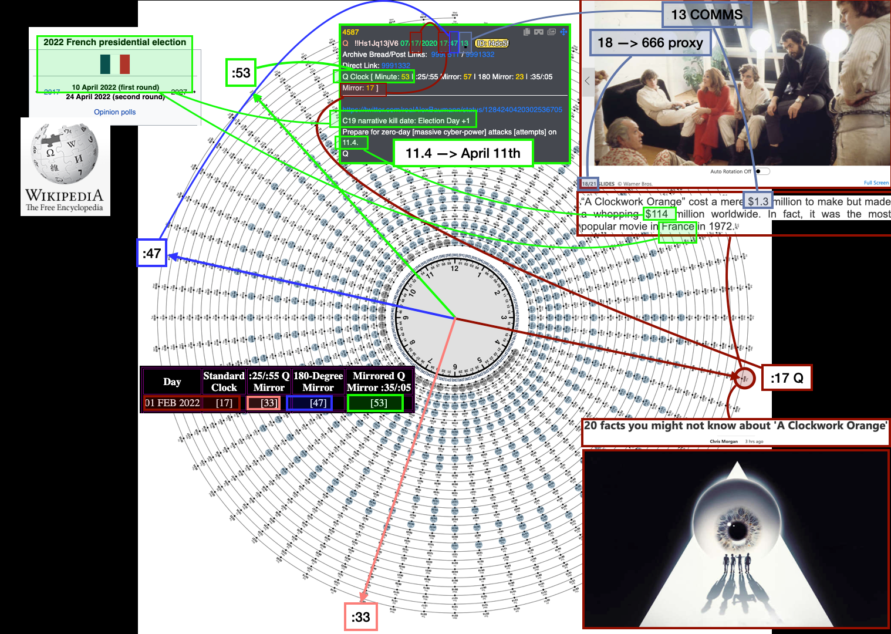Viewport: 891px width, 634px height.
Task: Click the "2022 French presidential election" title
Action: click(x=114, y=42)
